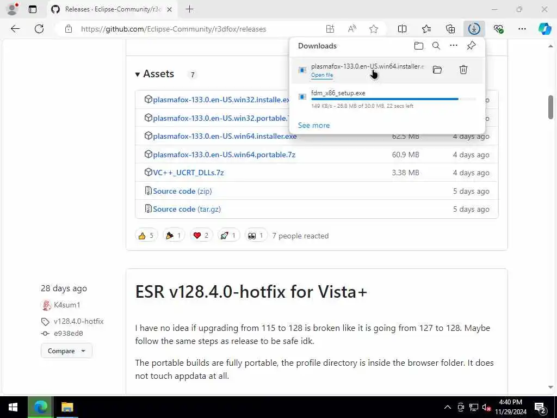The width and height of the screenshot is (557, 418).
Task: Click the fdm_x86_setup.exe download progress bar
Action: [394, 99]
